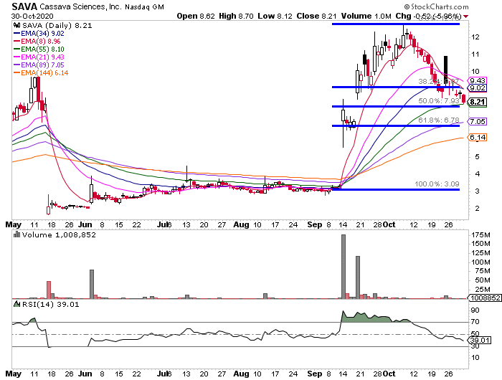
Task: Click the 30-Oct-2020 date label
Action: [x=32, y=16]
